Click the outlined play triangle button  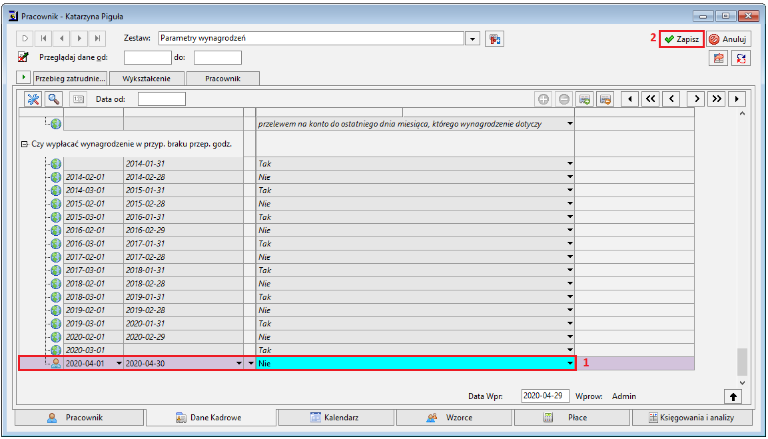tap(25, 38)
